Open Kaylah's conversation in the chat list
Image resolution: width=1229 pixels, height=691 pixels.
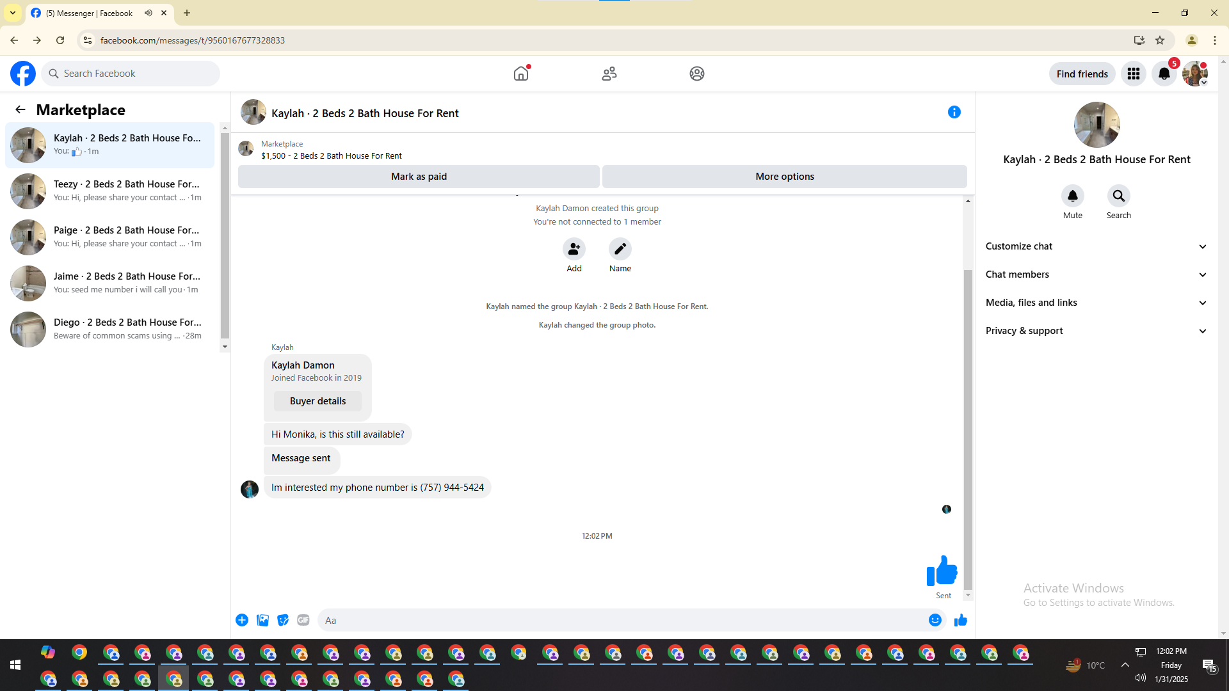[x=110, y=145]
